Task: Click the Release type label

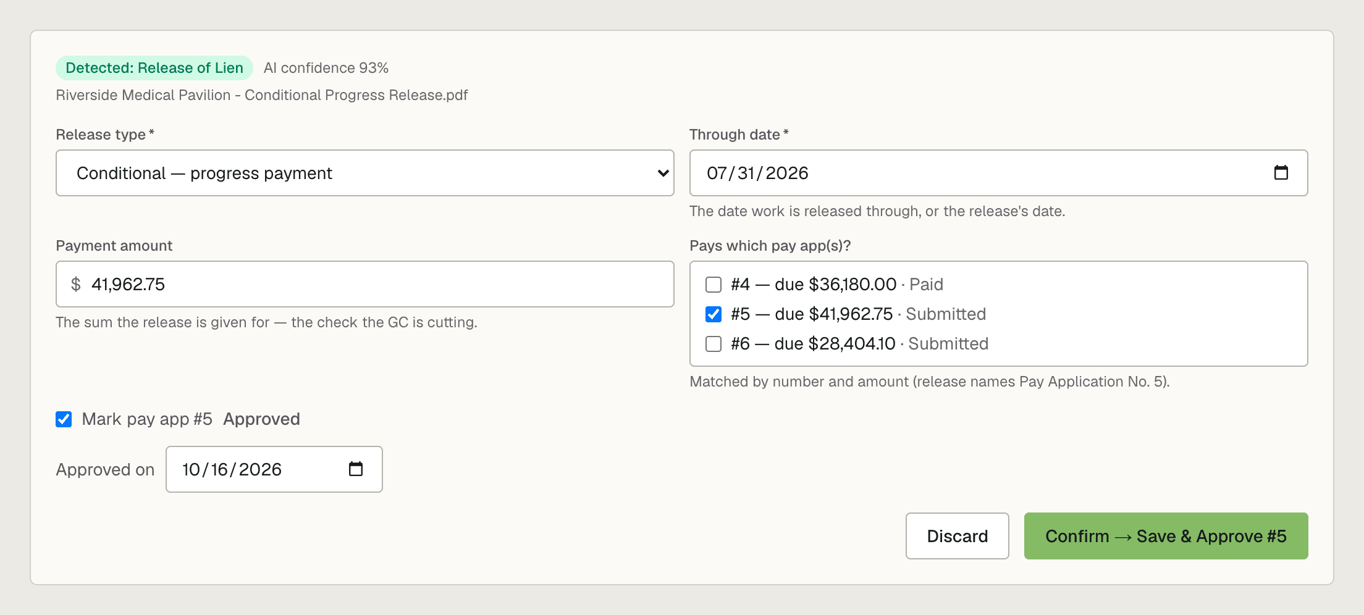Action: tap(105, 135)
